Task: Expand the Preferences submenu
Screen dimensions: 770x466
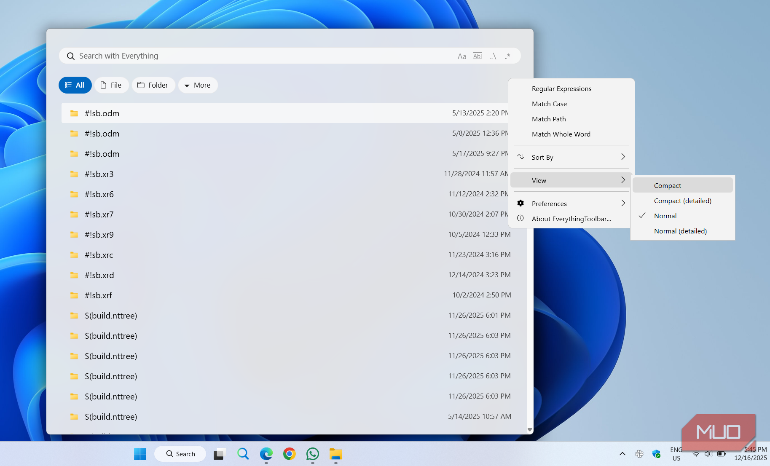Action: (571, 204)
